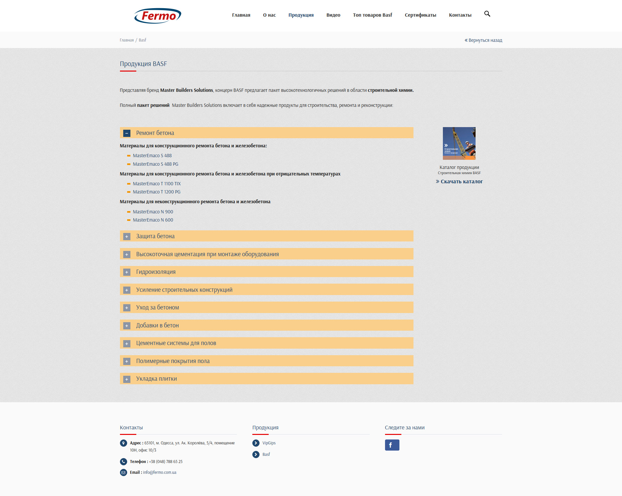622x496 pixels.
Task: Click the email envelope icon
Action: (123, 472)
